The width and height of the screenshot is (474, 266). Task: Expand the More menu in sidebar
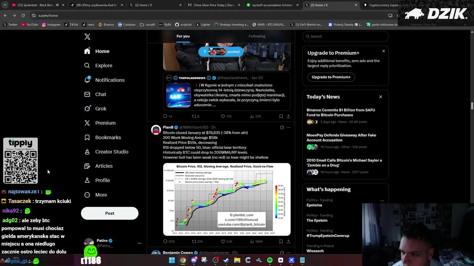[96, 195]
